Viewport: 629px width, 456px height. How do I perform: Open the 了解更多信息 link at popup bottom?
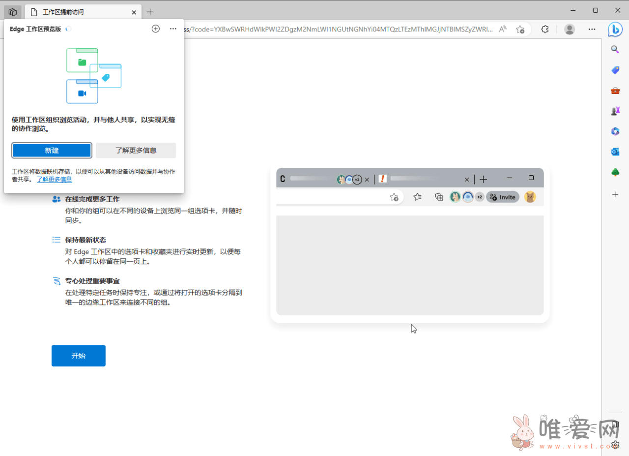55,180
